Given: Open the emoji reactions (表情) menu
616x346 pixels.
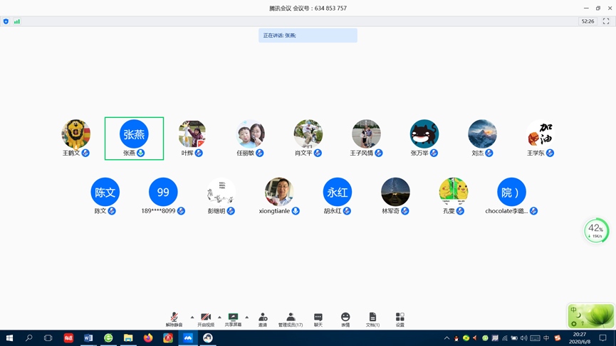Looking at the screenshot, I should (x=345, y=319).
